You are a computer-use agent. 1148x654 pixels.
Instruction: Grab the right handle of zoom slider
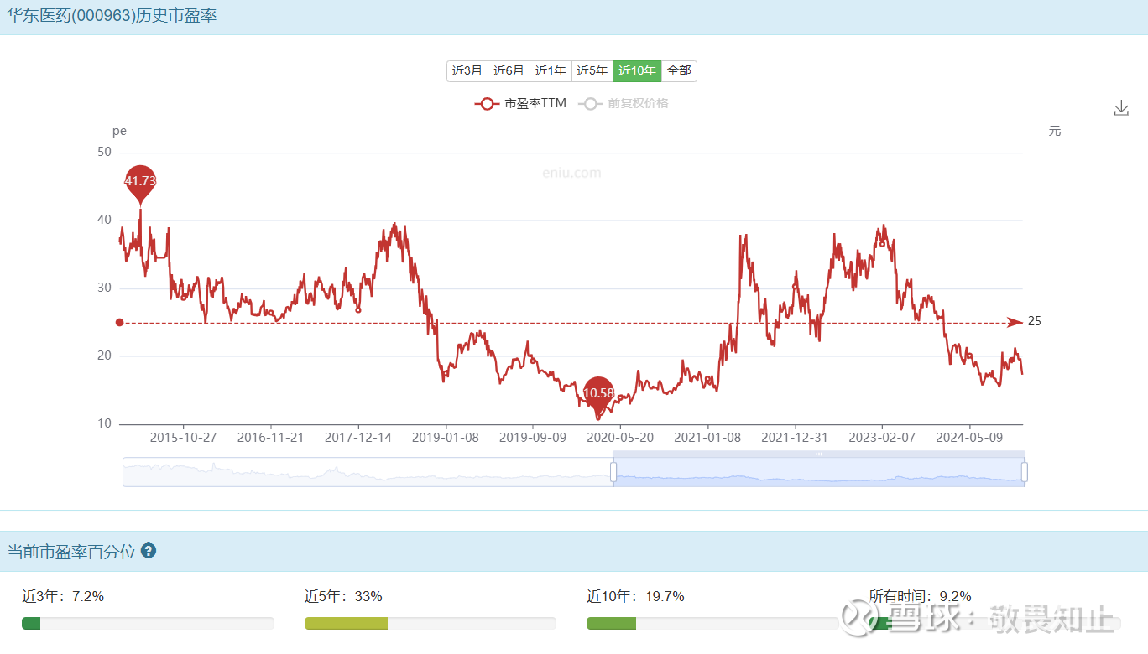[1025, 472]
